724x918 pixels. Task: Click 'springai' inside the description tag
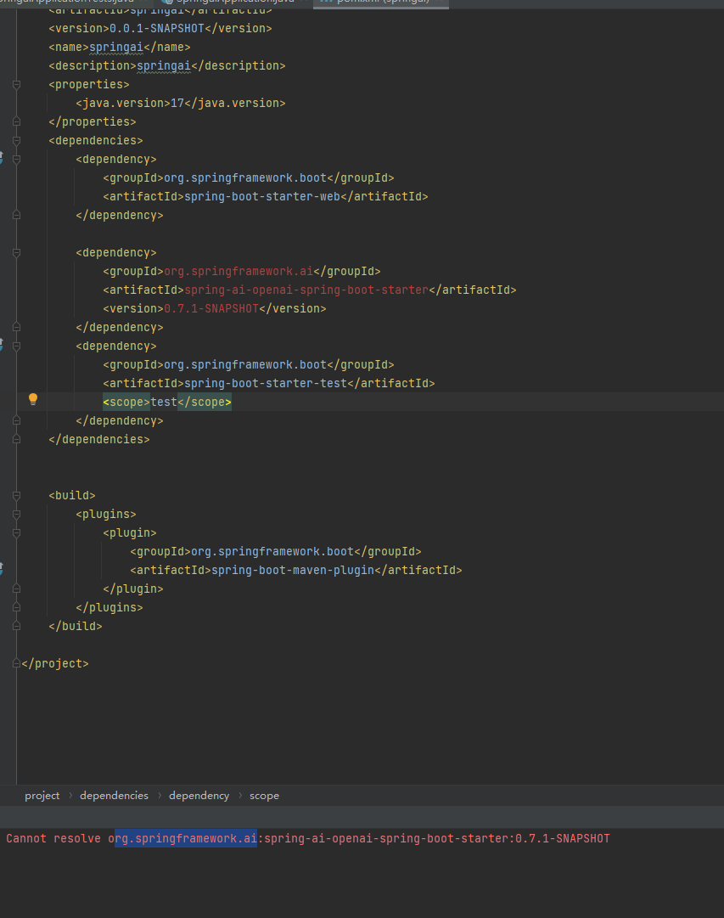(x=164, y=65)
